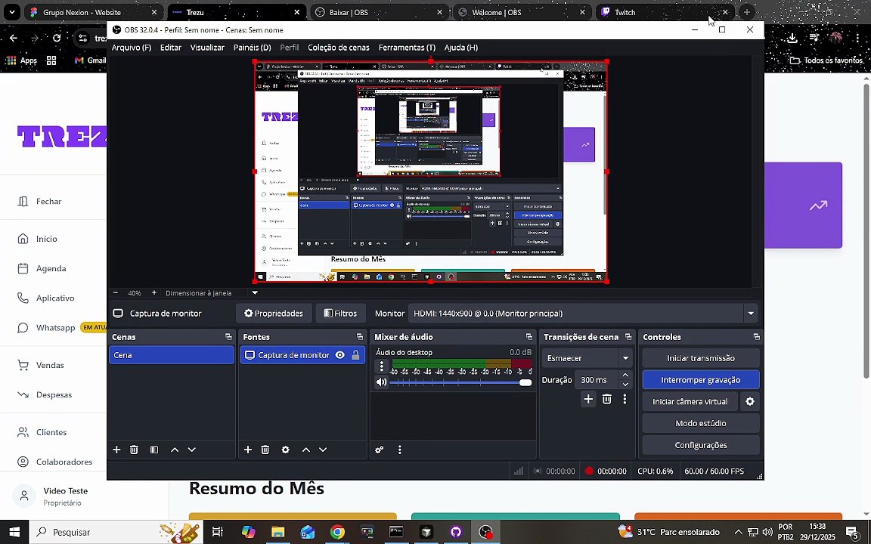This screenshot has width=871, height=544.
Task: Zoom out preview with minus icon
Action: pyautogui.click(x=116, y=292)
